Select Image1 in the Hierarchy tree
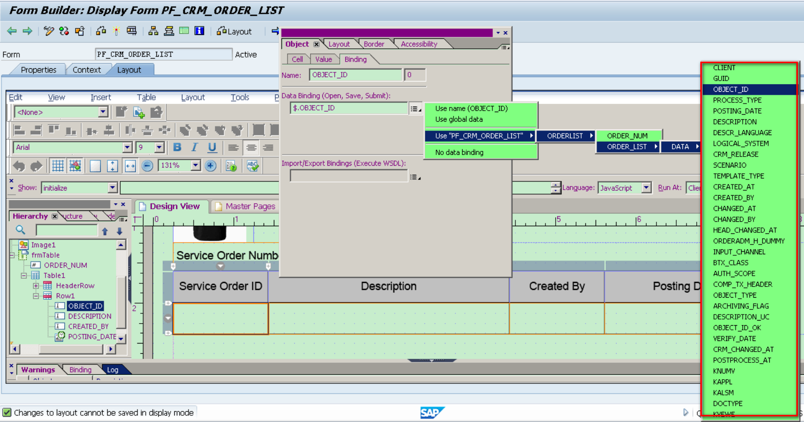This screenshot has width=804, height=422. [43, 245]
